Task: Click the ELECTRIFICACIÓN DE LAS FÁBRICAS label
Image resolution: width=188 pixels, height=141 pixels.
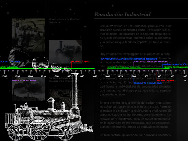Action: point(151,62)
